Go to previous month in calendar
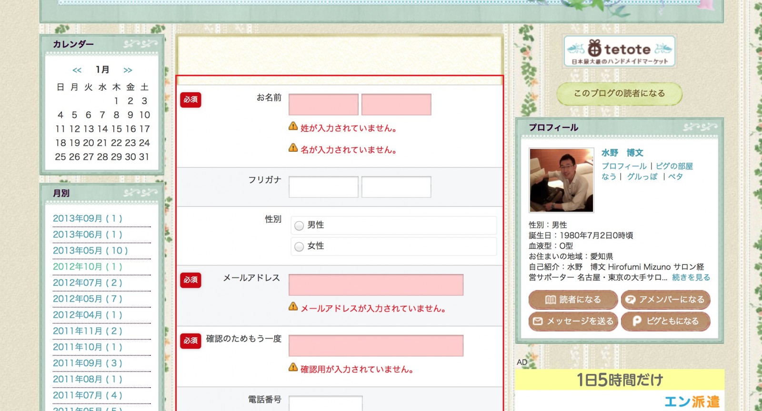Viewport: 762px width, 411px height. click(x=77, y=70)
